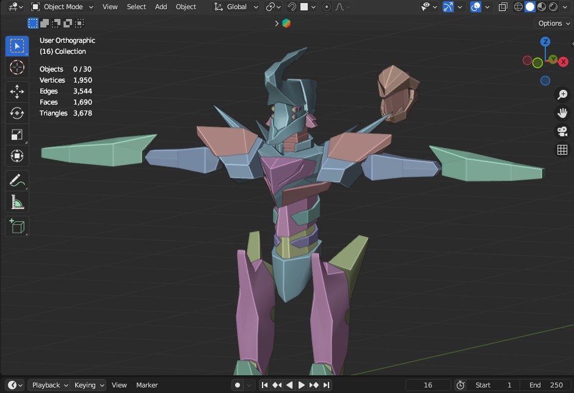
Task: Open the shading options dropdown arrow
Action: tap(564, 7)
